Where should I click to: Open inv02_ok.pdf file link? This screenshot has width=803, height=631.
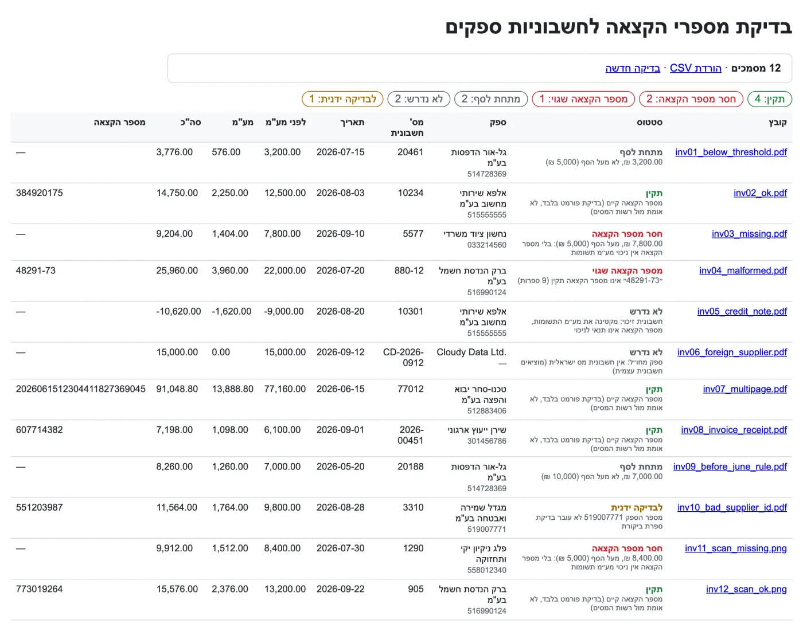click(760, 193)
